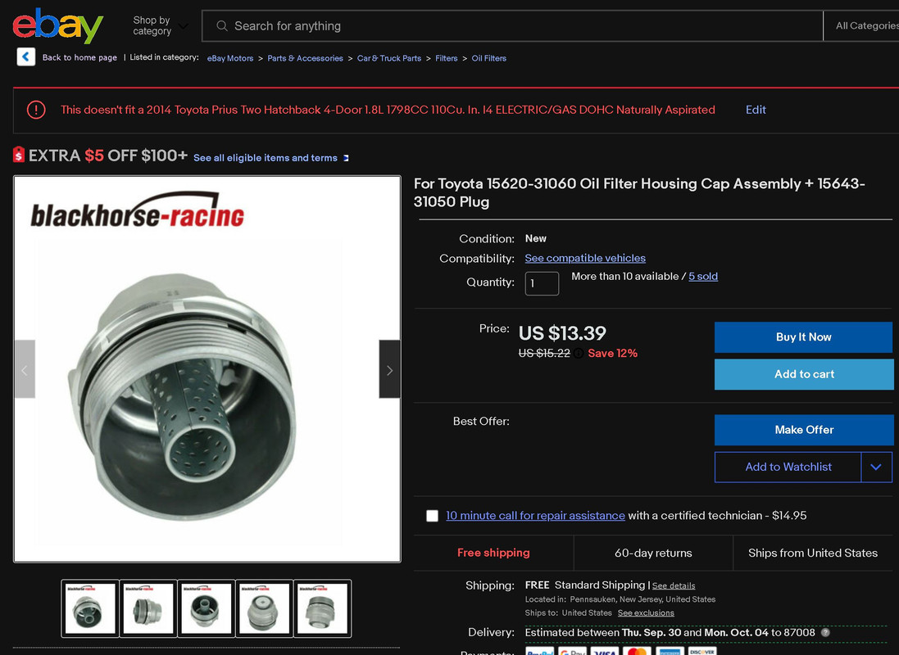Click Buy It Now
Viewport: 899px width, 655px height.
(803, 337)
